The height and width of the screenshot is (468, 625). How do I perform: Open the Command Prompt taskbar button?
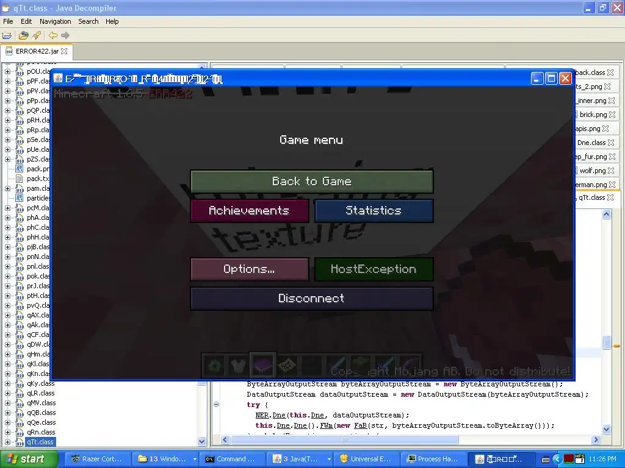click(234, 459)
